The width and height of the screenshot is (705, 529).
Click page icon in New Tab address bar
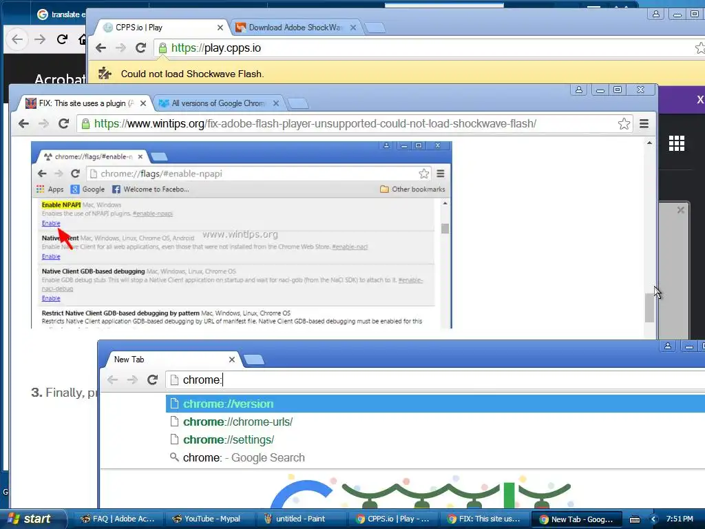coord(174,380)
